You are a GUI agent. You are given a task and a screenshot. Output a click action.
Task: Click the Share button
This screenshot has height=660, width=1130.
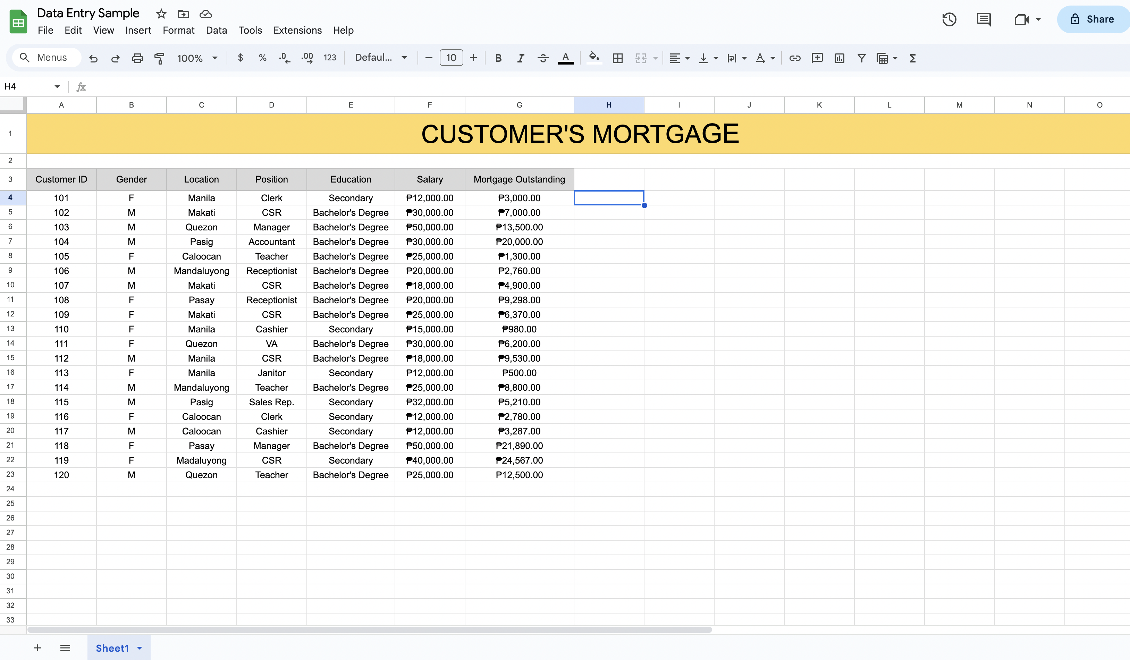click(x=1092, y=19)
